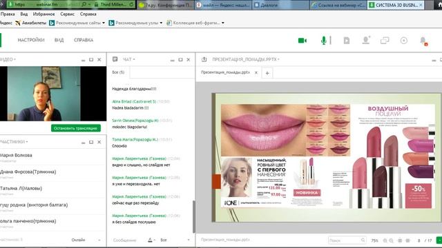Click the search magnifier icon in Поиск
This screenshot has height=248, width=442.
[x=363, y=240]
